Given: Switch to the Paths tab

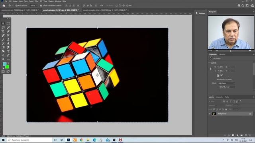Looking at the screenshot, I should point(227,97).
